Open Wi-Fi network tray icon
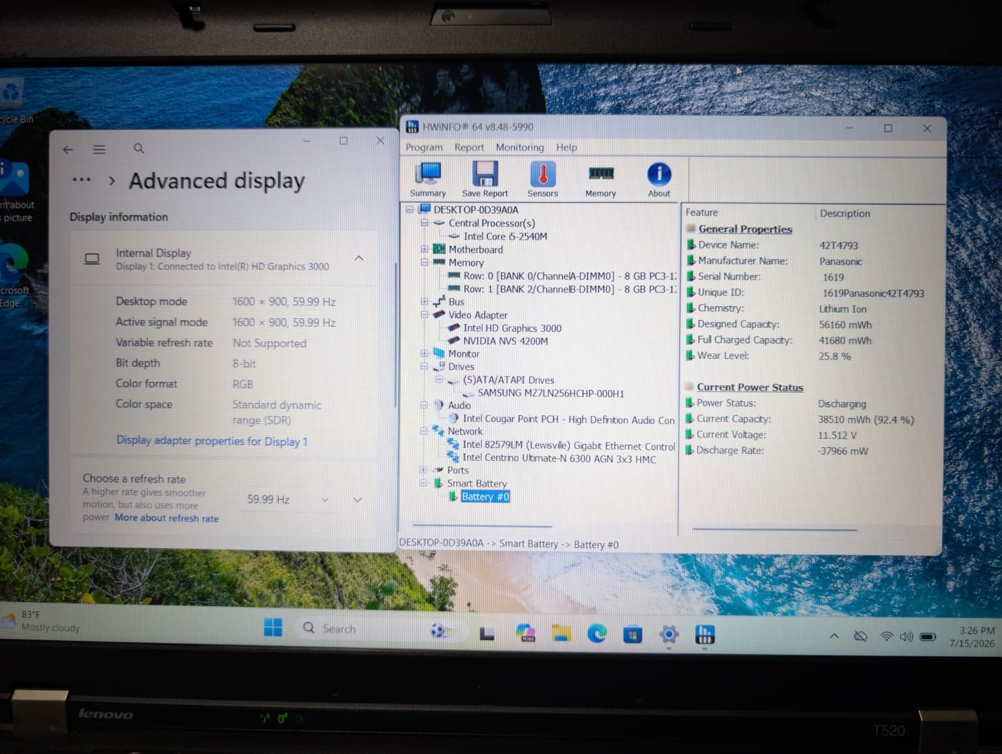1002x754 pixels. [x=886, y=637]
